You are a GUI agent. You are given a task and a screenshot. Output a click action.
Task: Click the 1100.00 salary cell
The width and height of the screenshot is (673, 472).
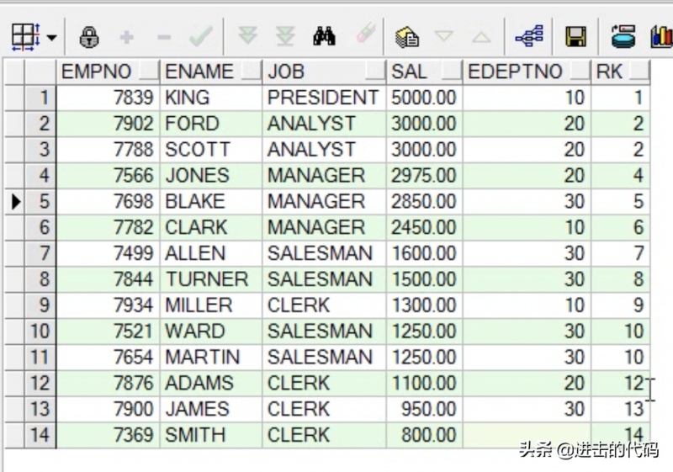[x=424, y=383]
